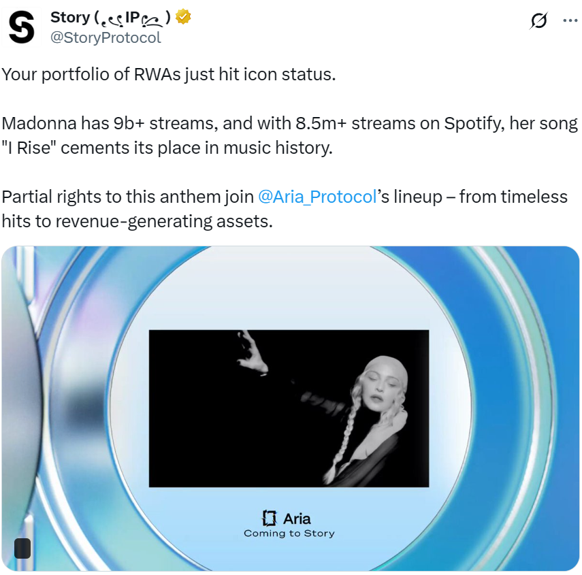The width and height of the screenshot is (582, 575).
Task: Select the Madonna has 9b+ streams line
Action: 289,123
